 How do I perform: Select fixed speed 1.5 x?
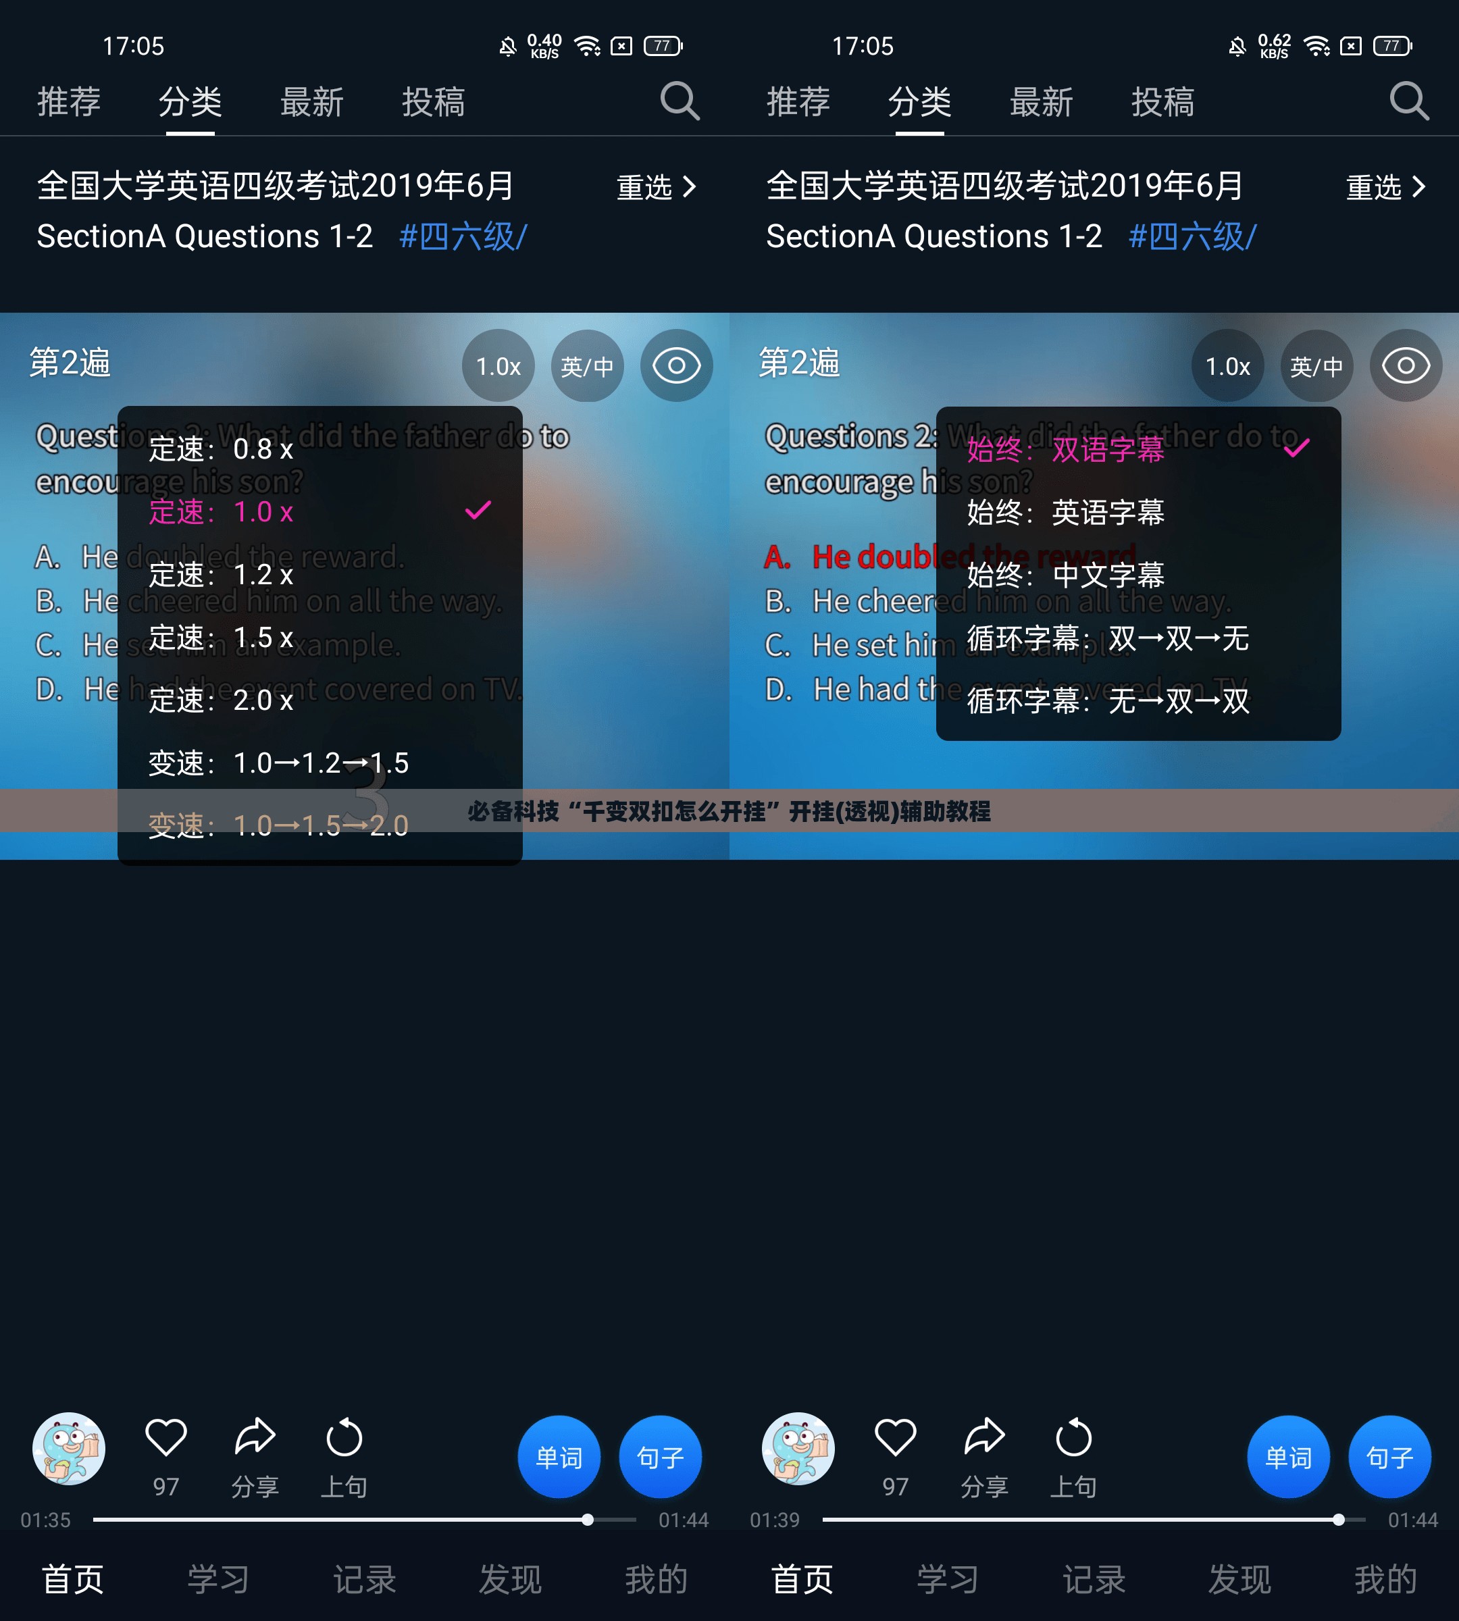(320, 638)
